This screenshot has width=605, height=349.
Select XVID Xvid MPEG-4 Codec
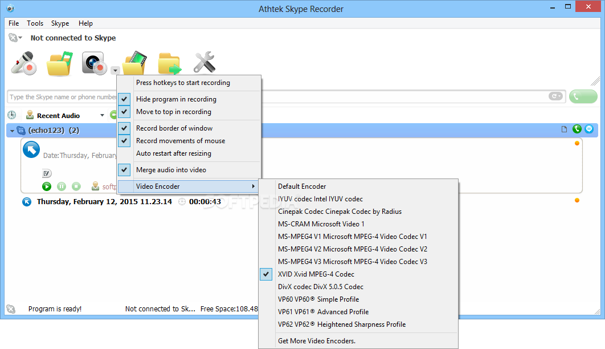358,274
